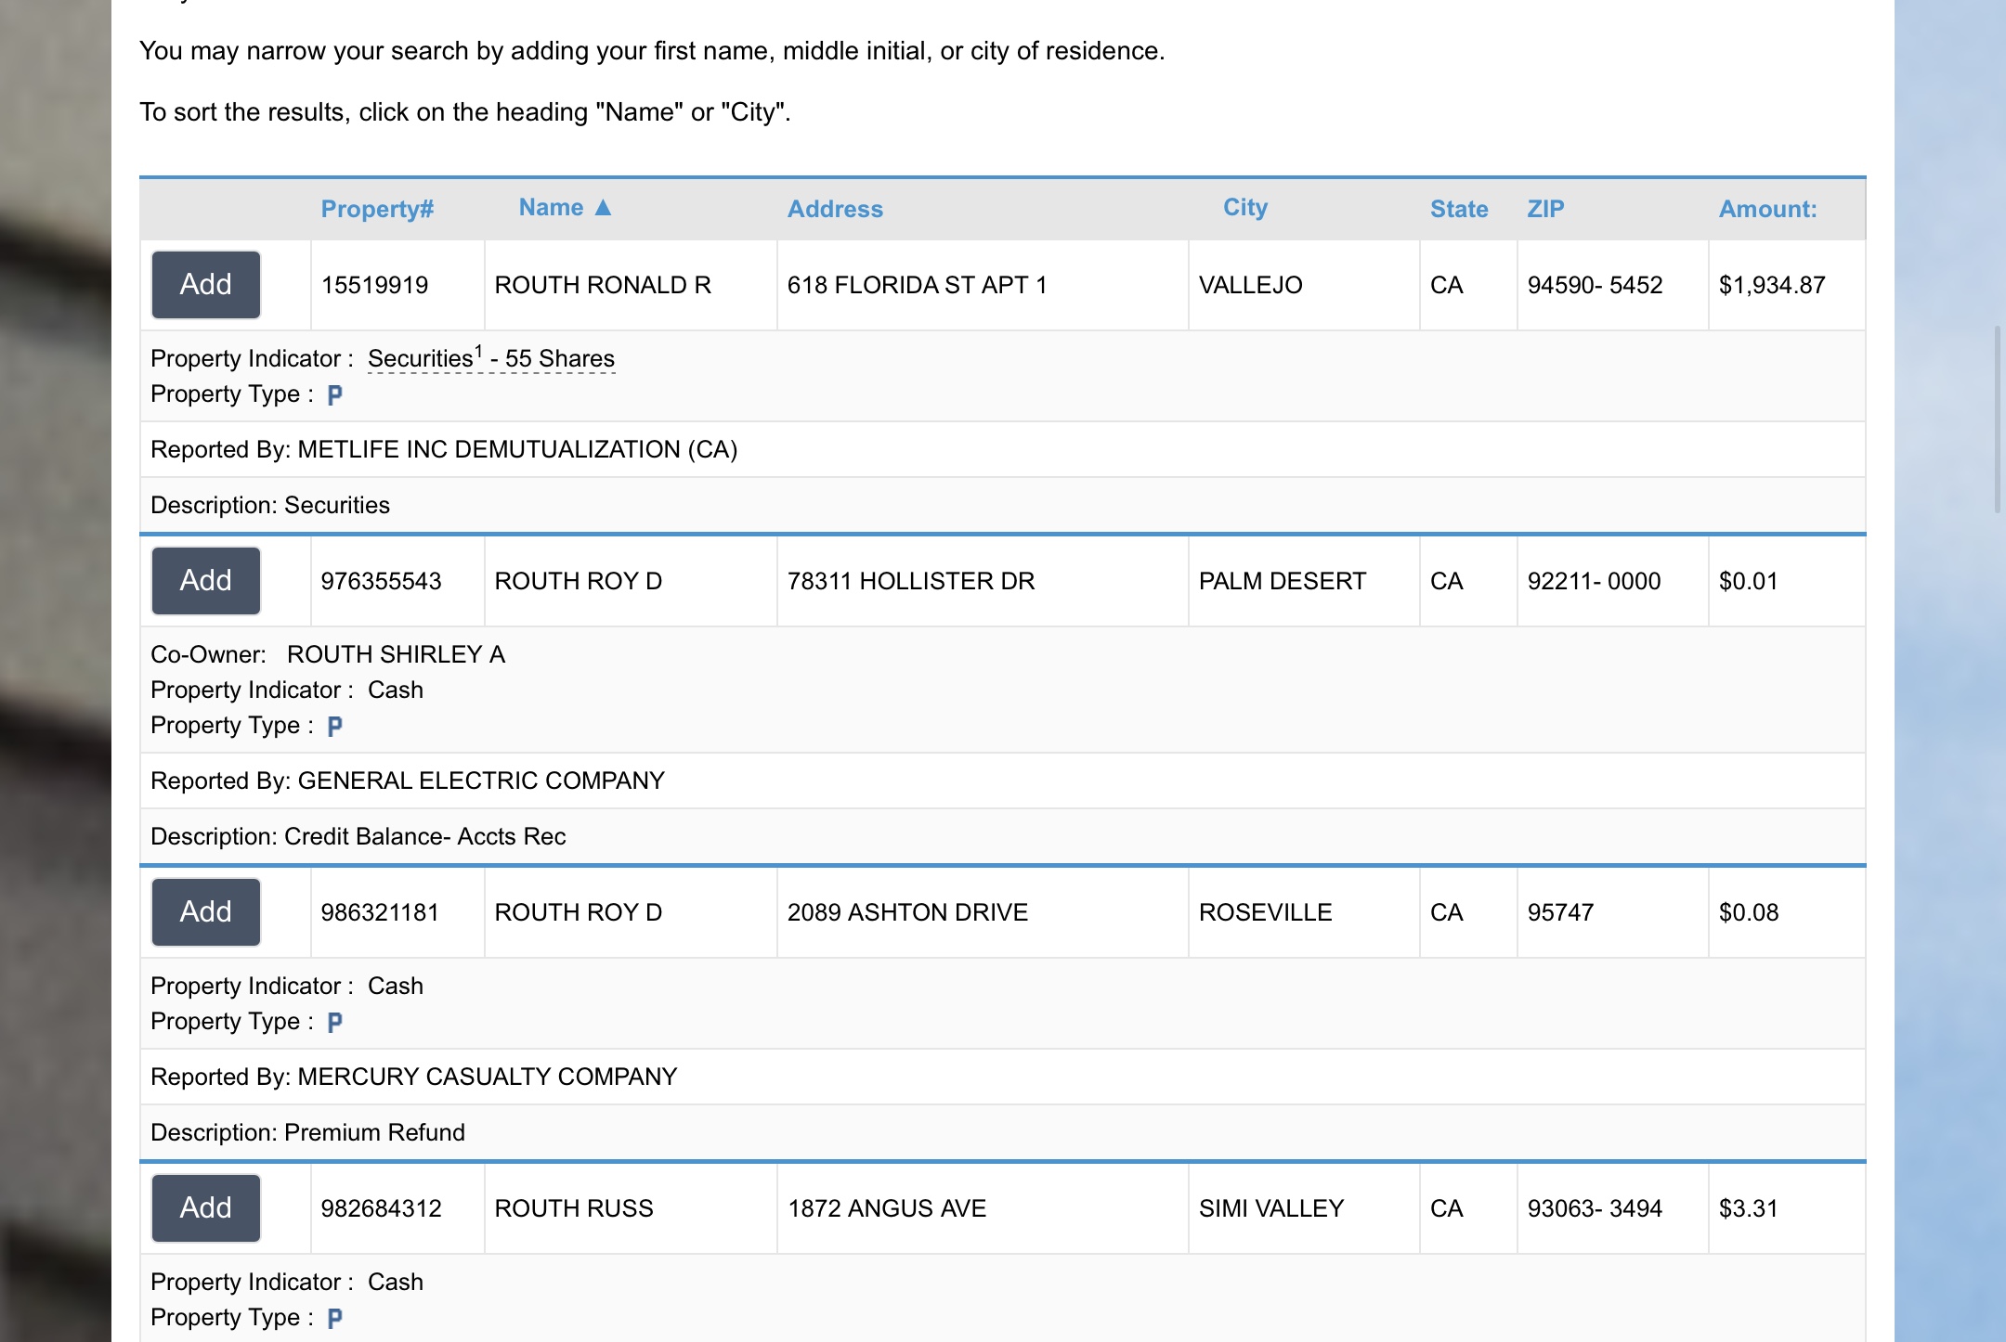Click the ZIP column header

pos(1545,209)
